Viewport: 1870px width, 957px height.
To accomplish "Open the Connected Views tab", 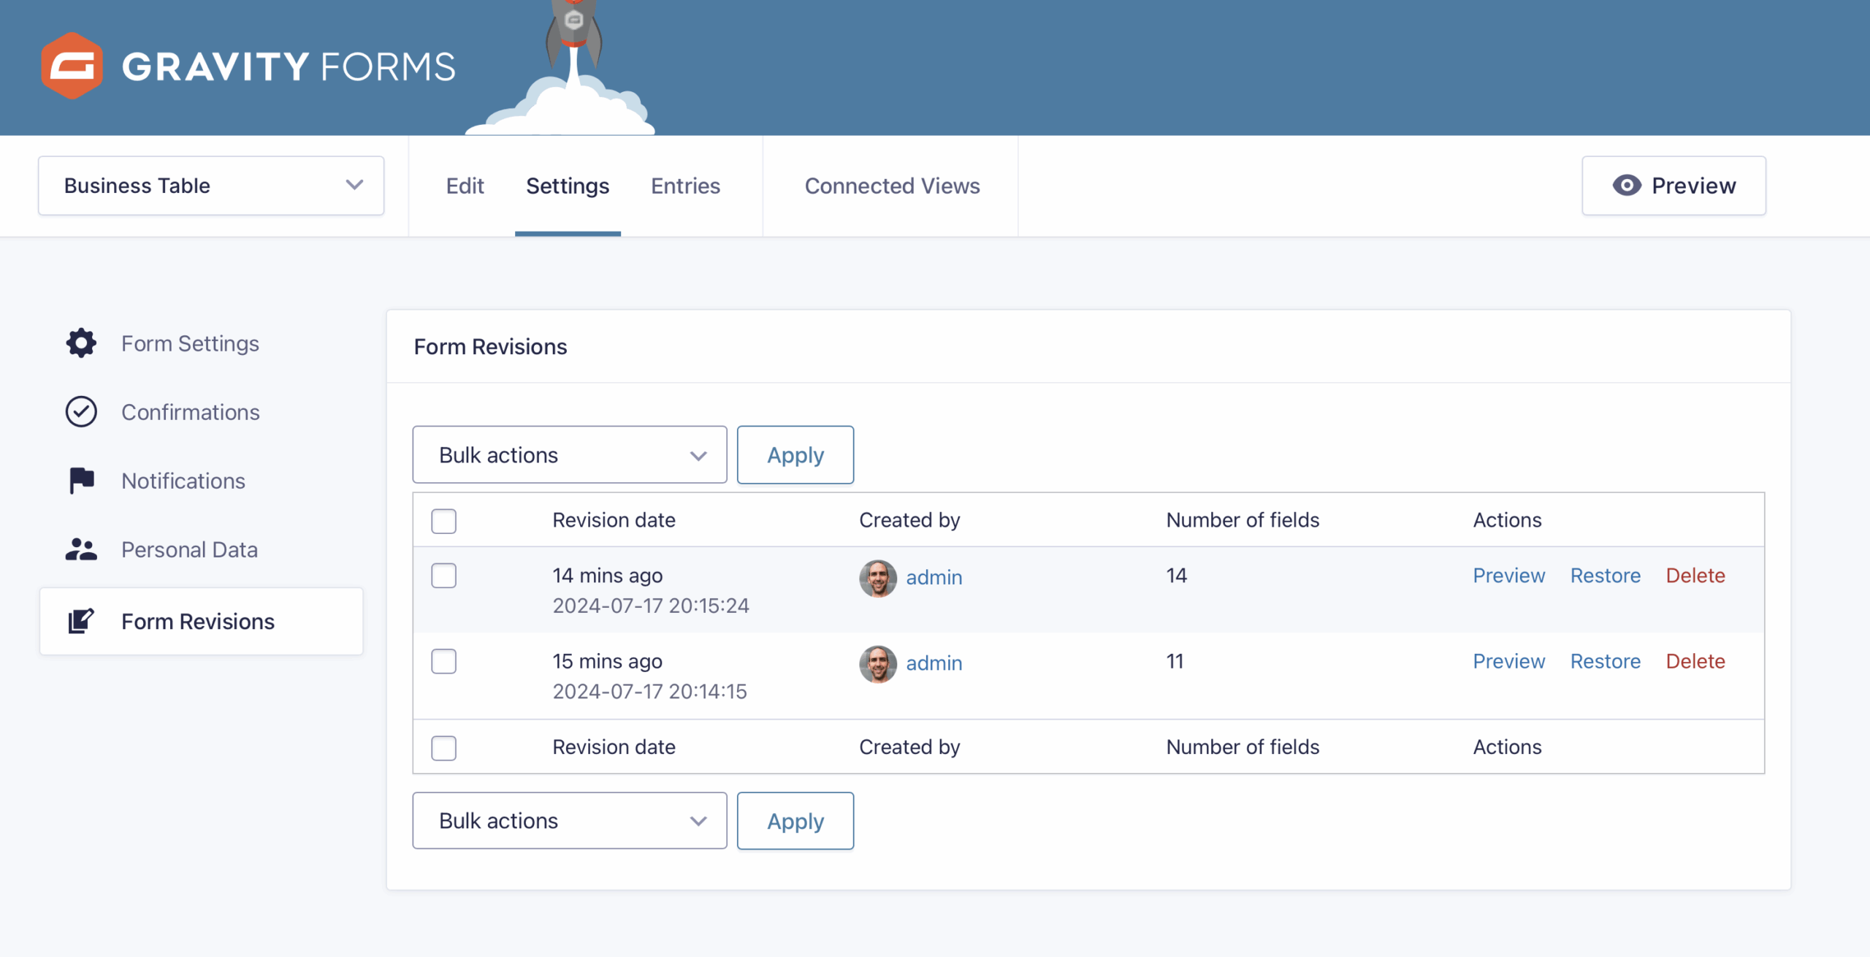I will (892, 186).
